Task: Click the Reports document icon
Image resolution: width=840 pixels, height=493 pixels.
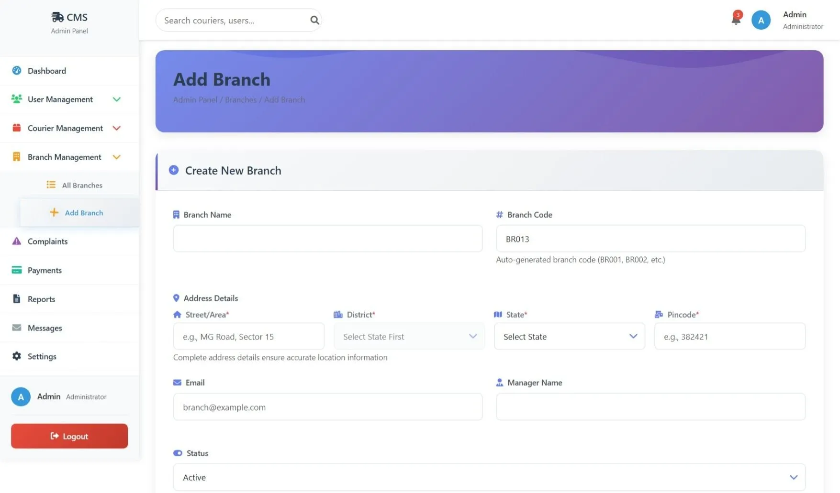Action: (x=17, y=299)
